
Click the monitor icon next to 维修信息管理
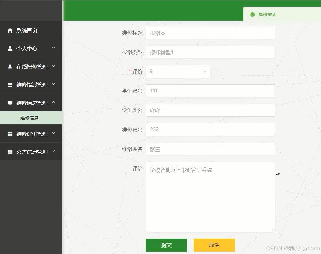[10, 102]
